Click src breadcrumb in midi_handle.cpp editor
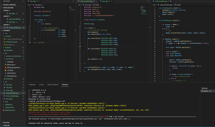The height and width of the screenshot is (127, 215). tap(154, 5)
